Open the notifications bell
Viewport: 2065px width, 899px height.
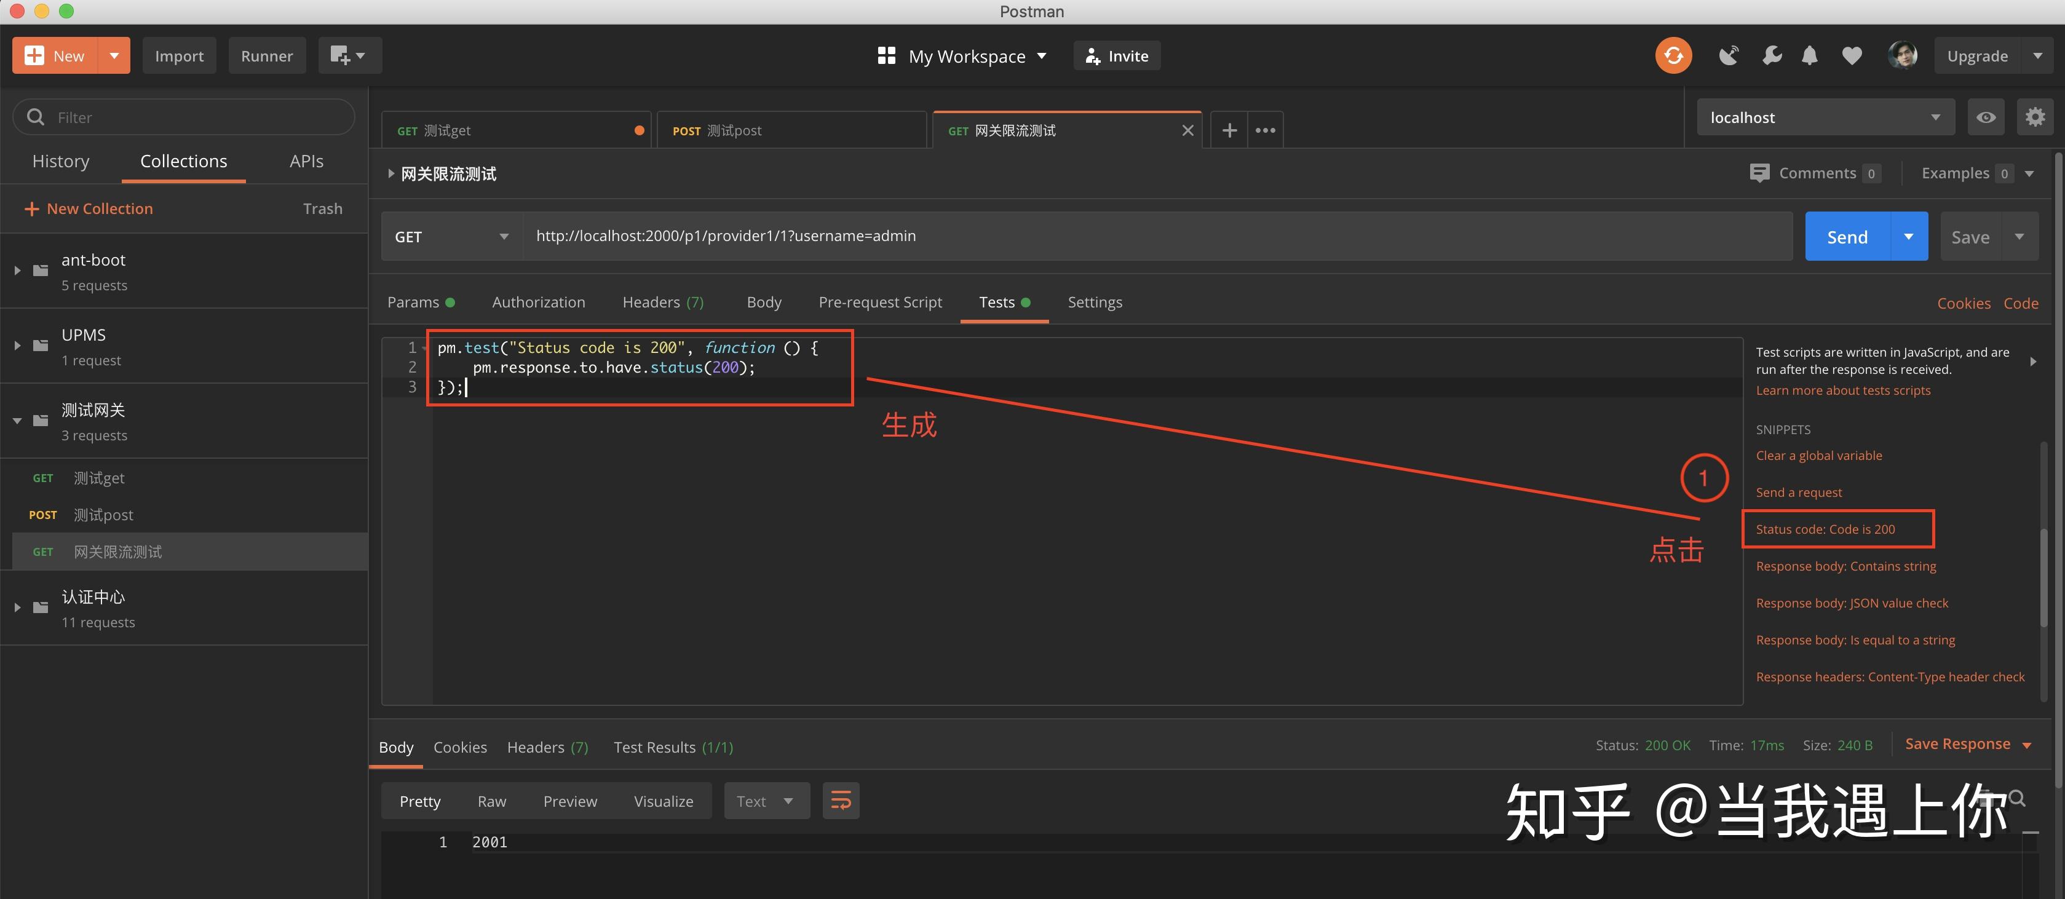pyautogui.click(x=1809, y=55)
